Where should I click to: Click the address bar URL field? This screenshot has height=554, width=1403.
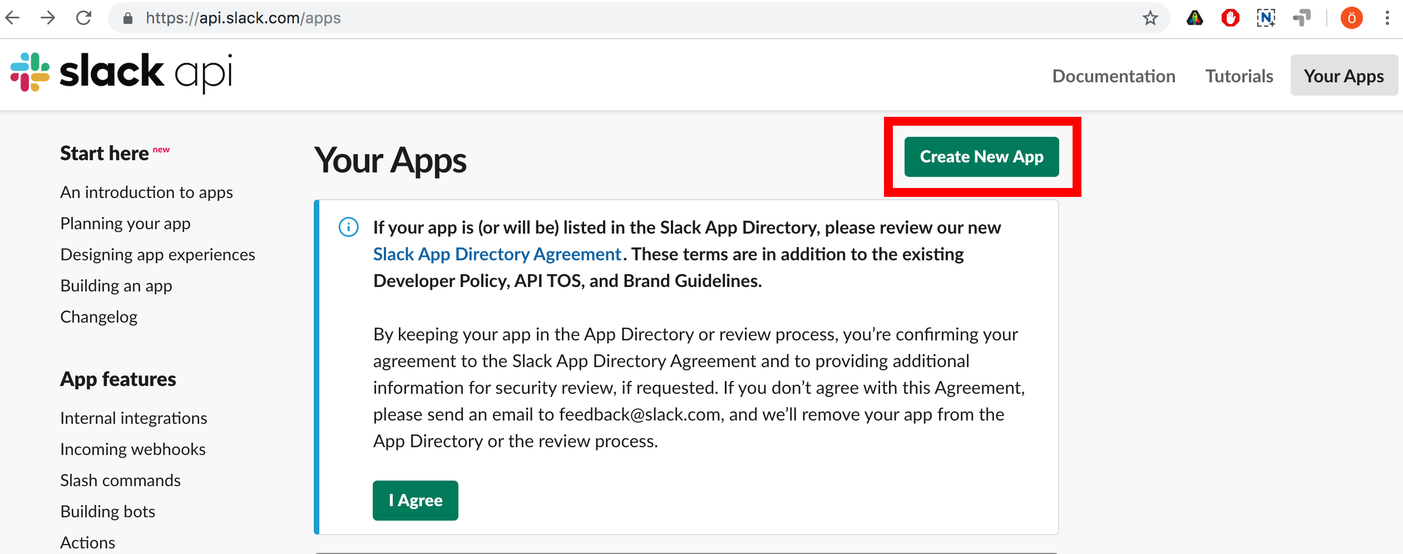point(639,18)
